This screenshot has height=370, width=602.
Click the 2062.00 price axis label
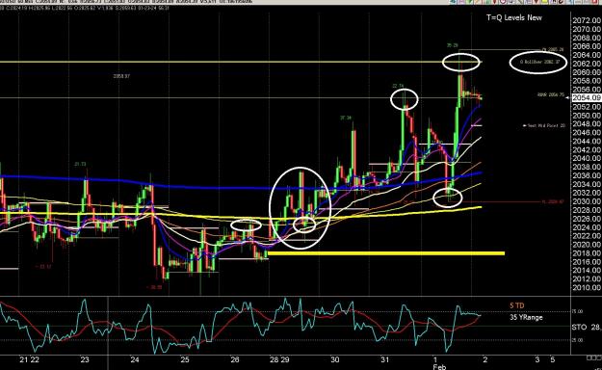(x=587, y=64)
